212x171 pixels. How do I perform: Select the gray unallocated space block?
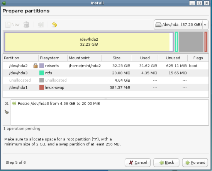[191, 42]
